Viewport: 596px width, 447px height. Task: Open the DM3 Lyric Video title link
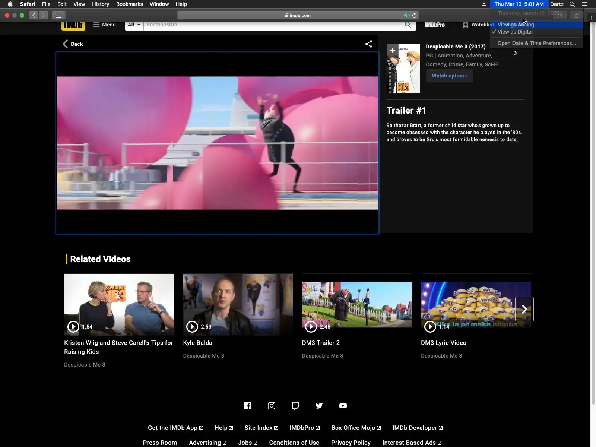pyautogui.click(x=444, y=343)
